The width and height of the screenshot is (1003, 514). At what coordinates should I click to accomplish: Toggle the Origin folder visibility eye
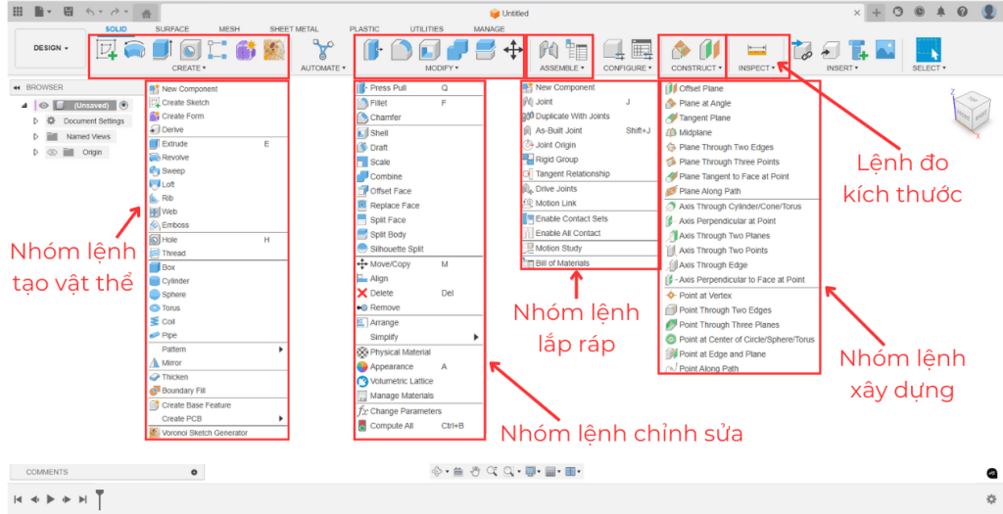pos(52,152)
